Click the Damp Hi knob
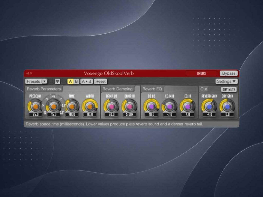 click(129, 106)
